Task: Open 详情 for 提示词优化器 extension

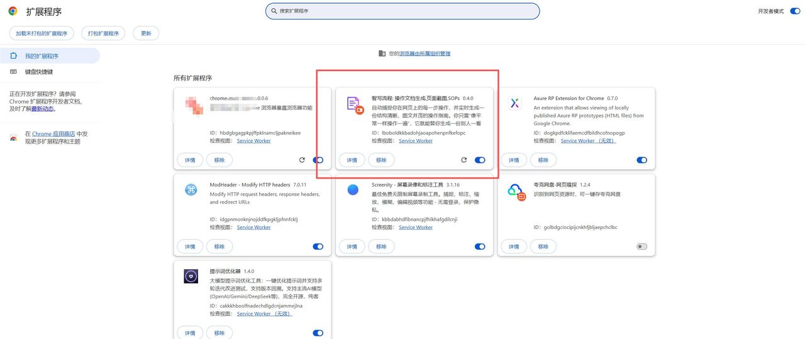Action: 190,333
